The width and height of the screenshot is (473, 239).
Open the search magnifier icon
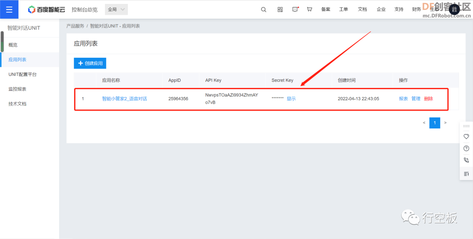click(x=263, y=9)
